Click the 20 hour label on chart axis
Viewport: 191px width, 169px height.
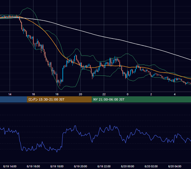pos(80,94)
